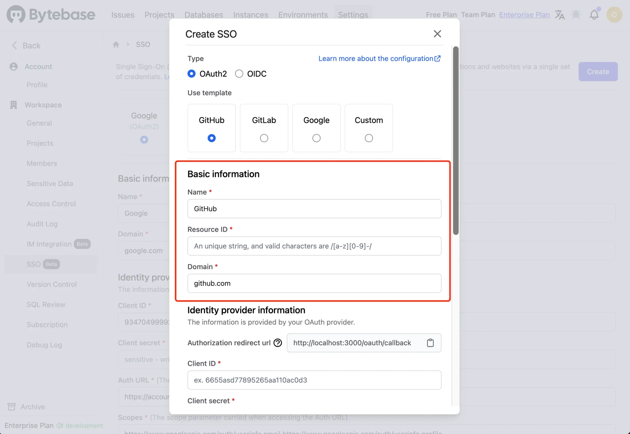The image size is (630, 434).
Task: Click the external link icon beside Learn more
Action: (437, 58)
